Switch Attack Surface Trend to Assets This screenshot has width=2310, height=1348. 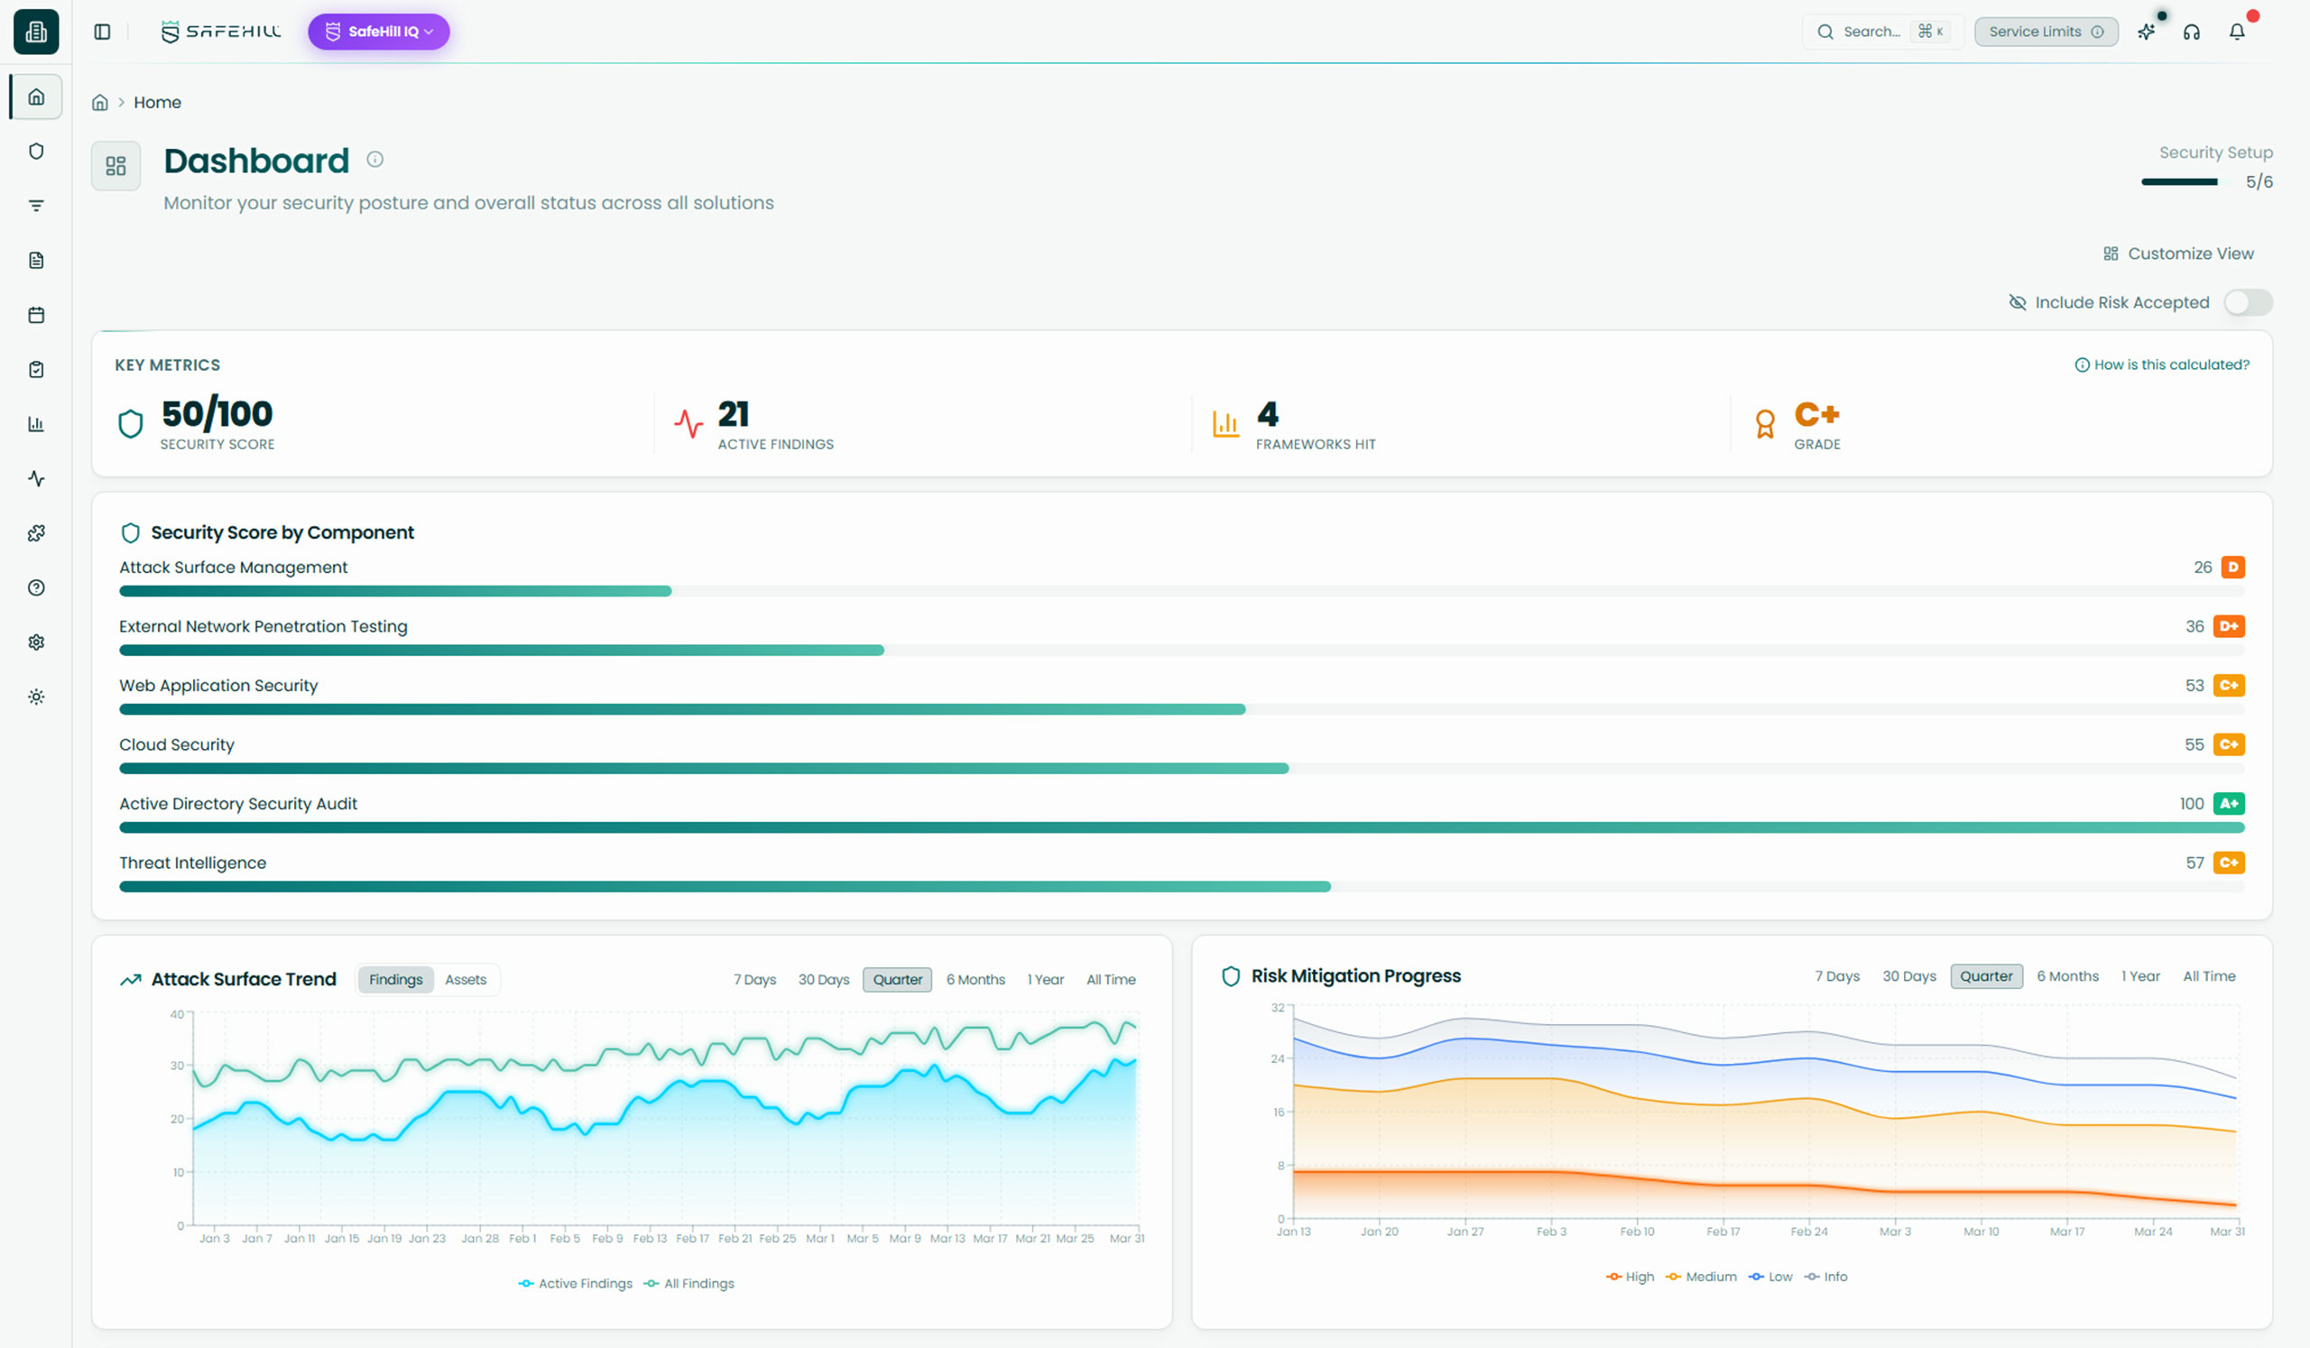(466, 980)
